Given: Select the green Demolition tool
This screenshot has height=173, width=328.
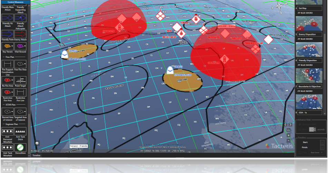Looking at the screenshot, I should click(20, 147).
